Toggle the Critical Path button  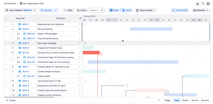pos(180,10)
